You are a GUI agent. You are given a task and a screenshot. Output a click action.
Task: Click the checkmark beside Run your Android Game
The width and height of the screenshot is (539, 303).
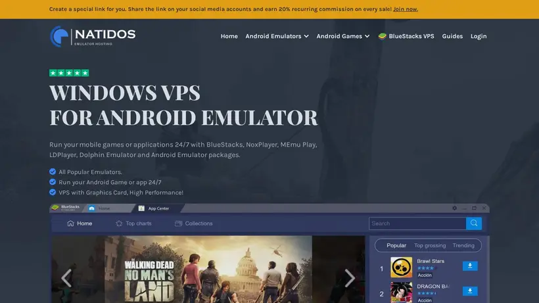[x=53, y=181]
